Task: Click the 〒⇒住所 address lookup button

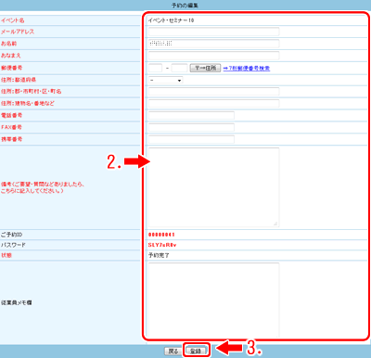Action: (x=205, y=68)
